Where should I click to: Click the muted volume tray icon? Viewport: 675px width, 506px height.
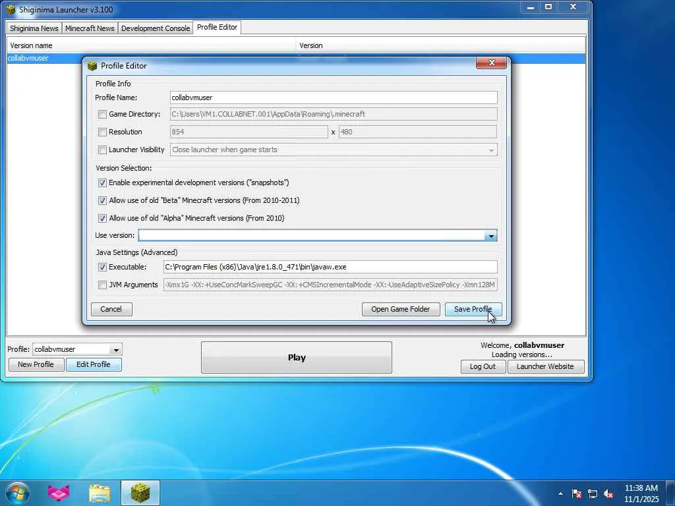[608, 493]
